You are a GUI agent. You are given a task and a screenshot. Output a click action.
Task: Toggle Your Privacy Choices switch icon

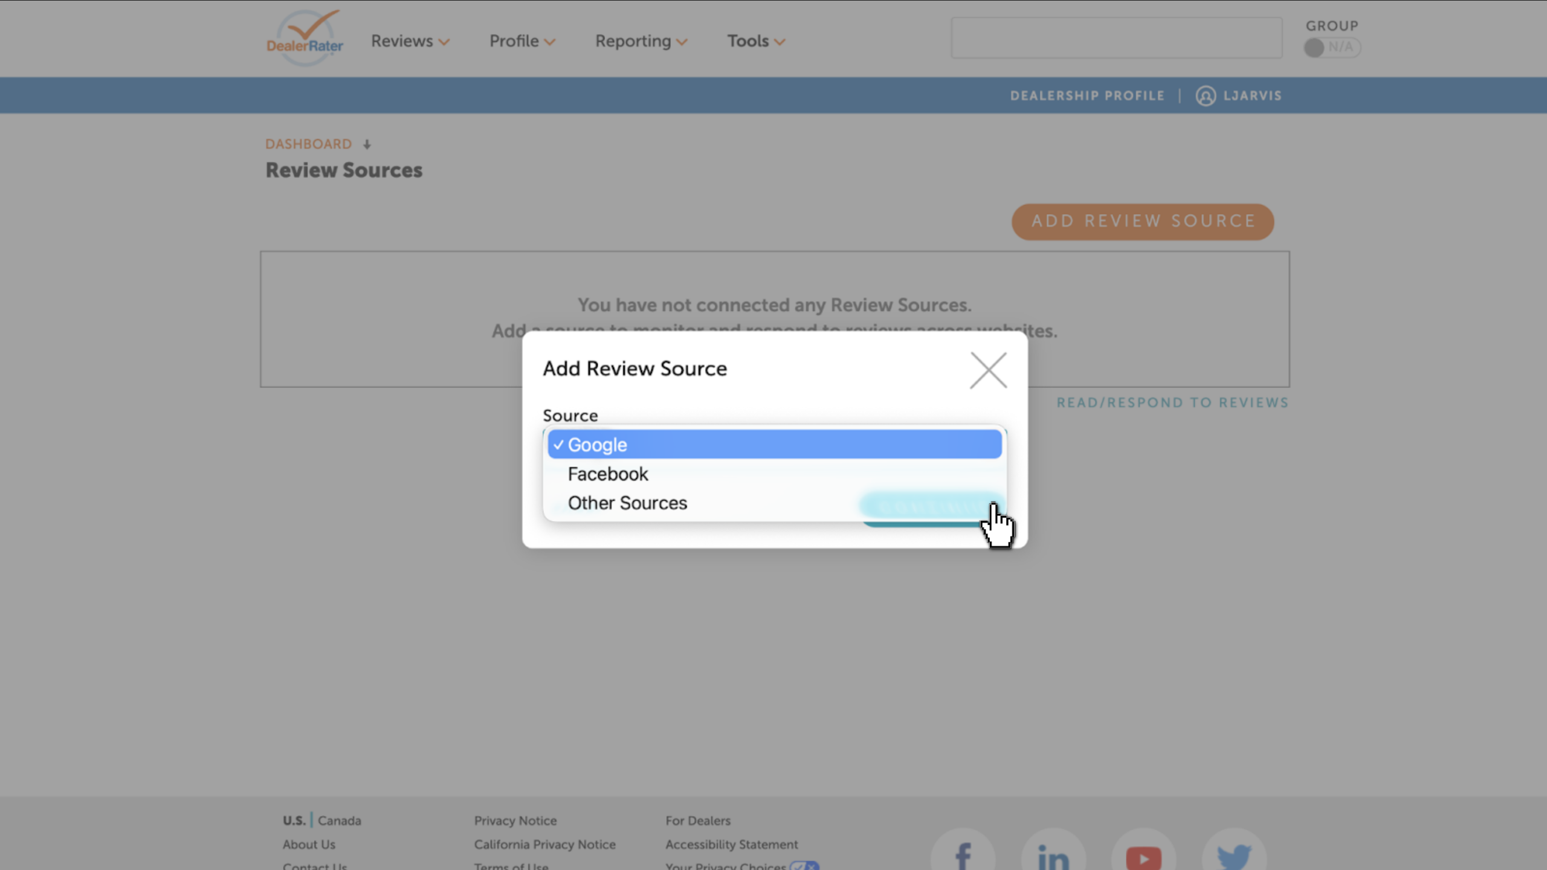tap(804, 865)
